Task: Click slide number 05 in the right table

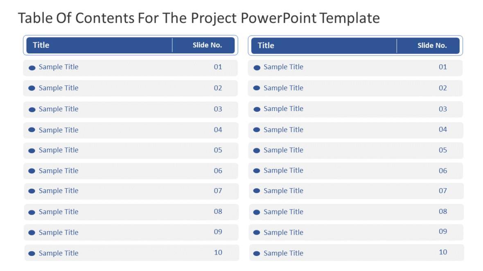Action: pyautogui.click(x=443, y=150)
